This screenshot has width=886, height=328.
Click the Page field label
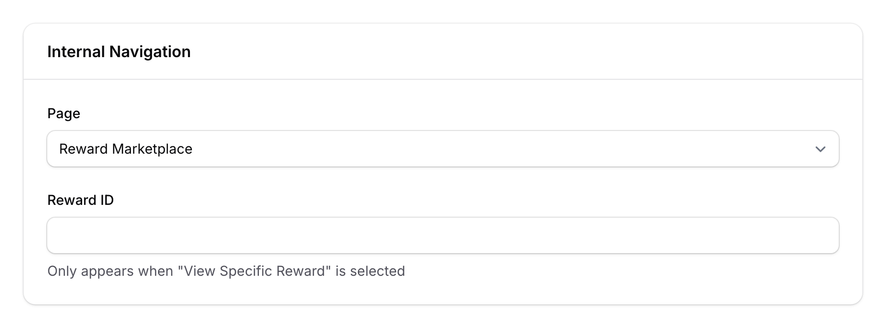click(63, 113)
